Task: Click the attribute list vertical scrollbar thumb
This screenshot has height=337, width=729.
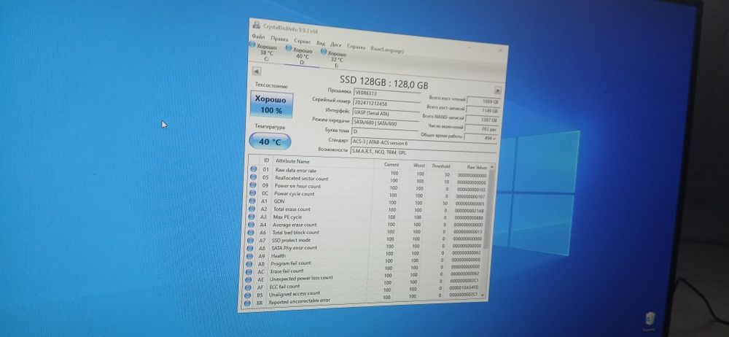Action: tap(488, 209)
